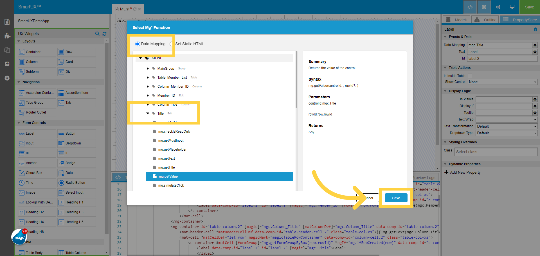The height and width of the screenshot is (256, 540).
Task: Enable the Is Inside Table checkbox
Action: (470, 76)
